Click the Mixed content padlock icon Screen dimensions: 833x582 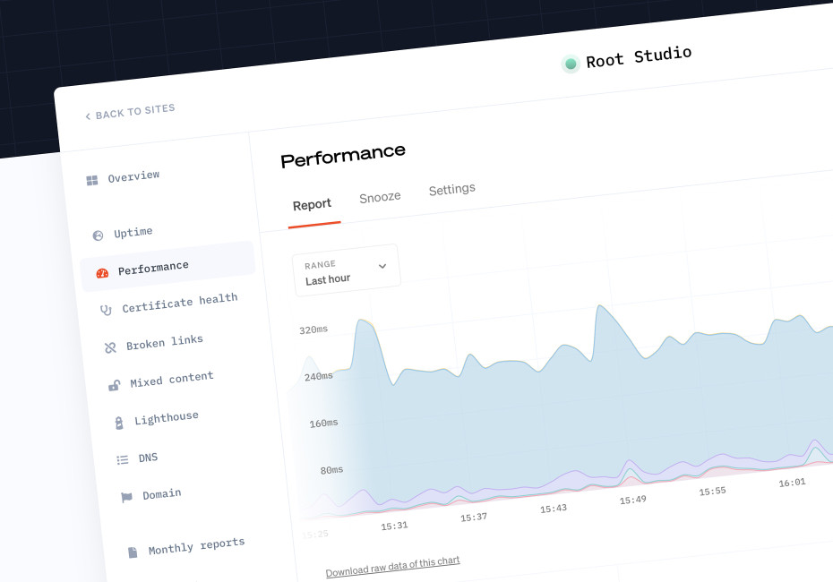115,385
